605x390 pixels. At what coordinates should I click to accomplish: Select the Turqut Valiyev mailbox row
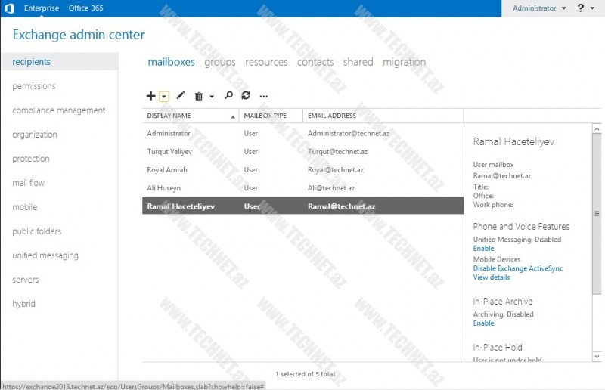(302, 151)
